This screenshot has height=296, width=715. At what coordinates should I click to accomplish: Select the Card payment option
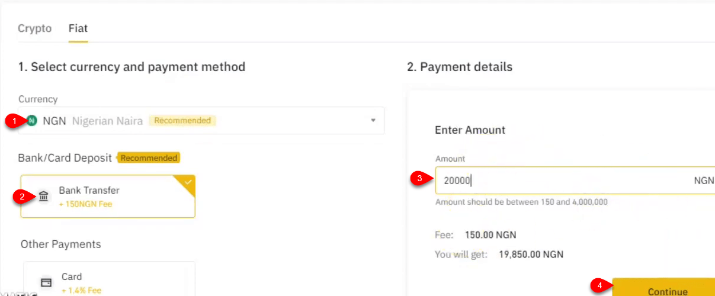pos(109,279)
